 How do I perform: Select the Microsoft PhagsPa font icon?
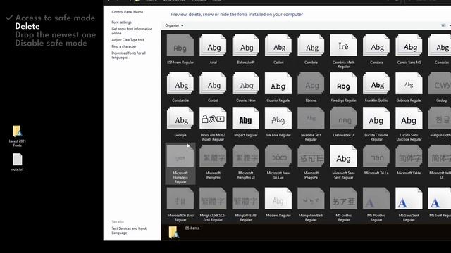[x=311, y=156]
